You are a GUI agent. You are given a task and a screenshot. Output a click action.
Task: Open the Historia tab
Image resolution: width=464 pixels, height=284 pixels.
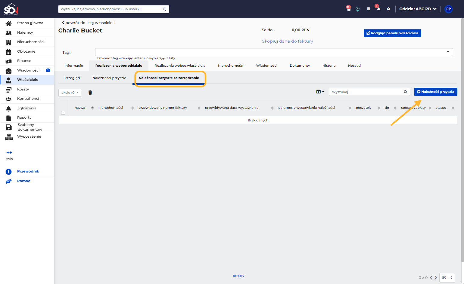[329, 66]
